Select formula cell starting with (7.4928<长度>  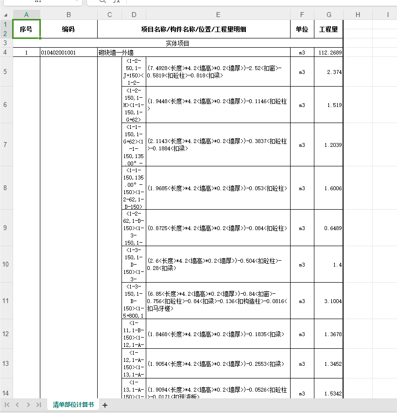(218, 72)
